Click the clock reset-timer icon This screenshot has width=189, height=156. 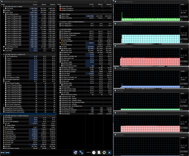94,153
